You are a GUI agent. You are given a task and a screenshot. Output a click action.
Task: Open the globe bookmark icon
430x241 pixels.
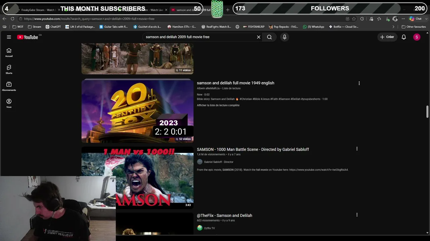point(237,27)
